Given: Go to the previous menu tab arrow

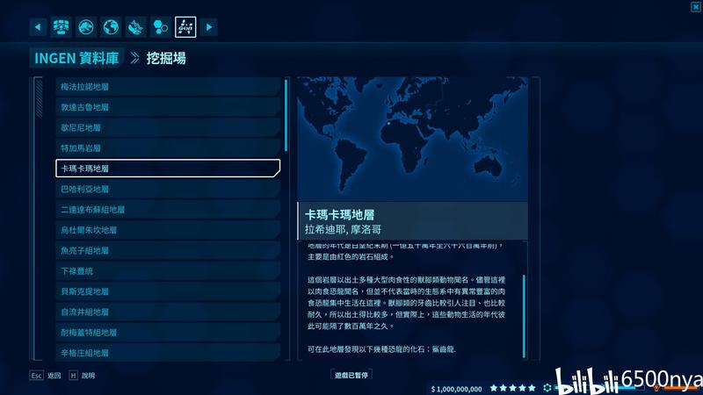Looking at the screenshot, I should pos(38,27).
